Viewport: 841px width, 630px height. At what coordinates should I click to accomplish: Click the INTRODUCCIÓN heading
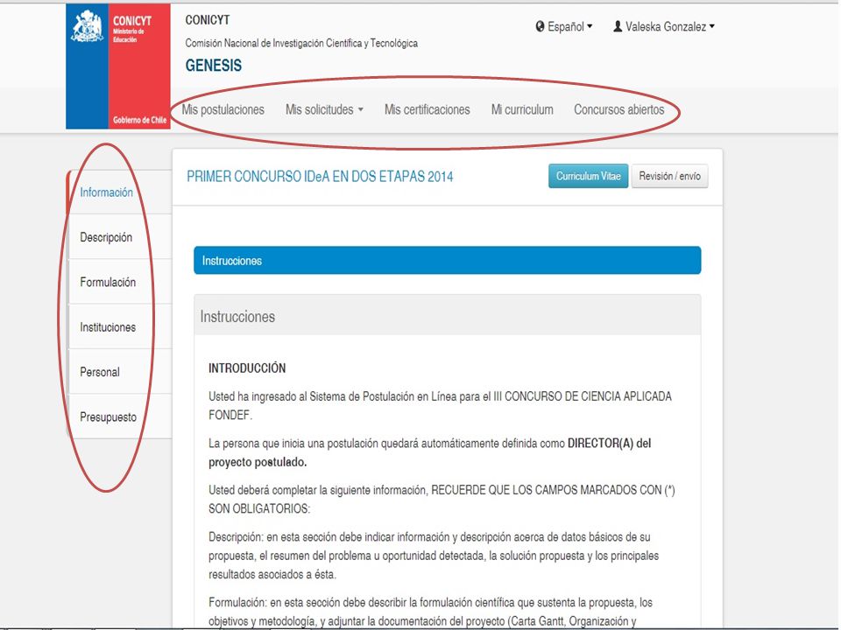tap(247, 368)
